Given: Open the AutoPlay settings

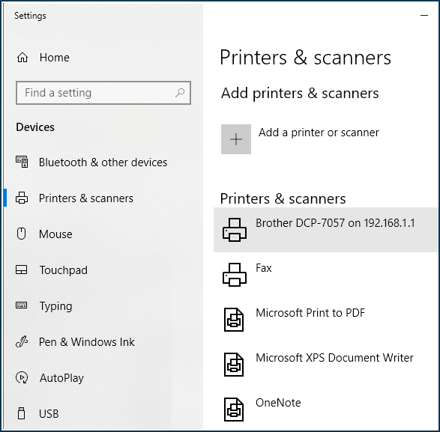Looking at the screenshot, I should coord(61,378).
